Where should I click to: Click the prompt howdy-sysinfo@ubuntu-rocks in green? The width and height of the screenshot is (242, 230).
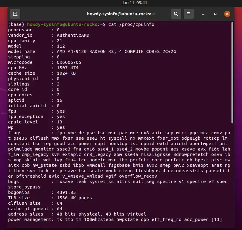pyautogui.click(x=62, y=24)
